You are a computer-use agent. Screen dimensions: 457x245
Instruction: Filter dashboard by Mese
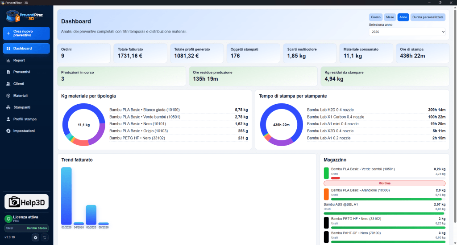point(390,17)
